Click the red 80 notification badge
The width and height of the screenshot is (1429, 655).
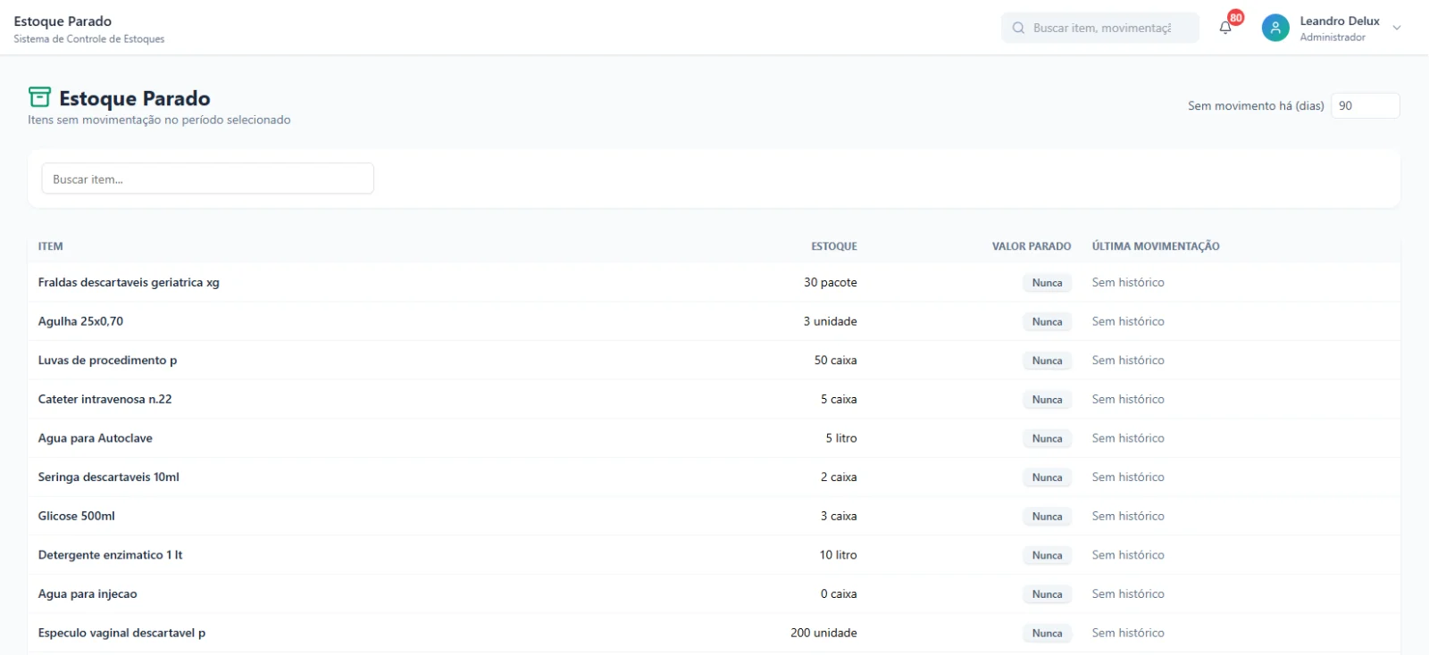point(1236,18)
